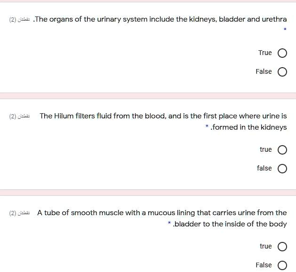Click the points label beside the urinary organs question
296x272 pixels.
coord(19,20)
